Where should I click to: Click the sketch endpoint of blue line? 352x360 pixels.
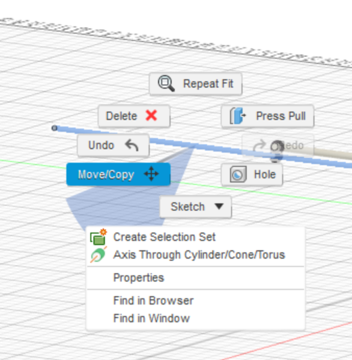pos(54,128)
